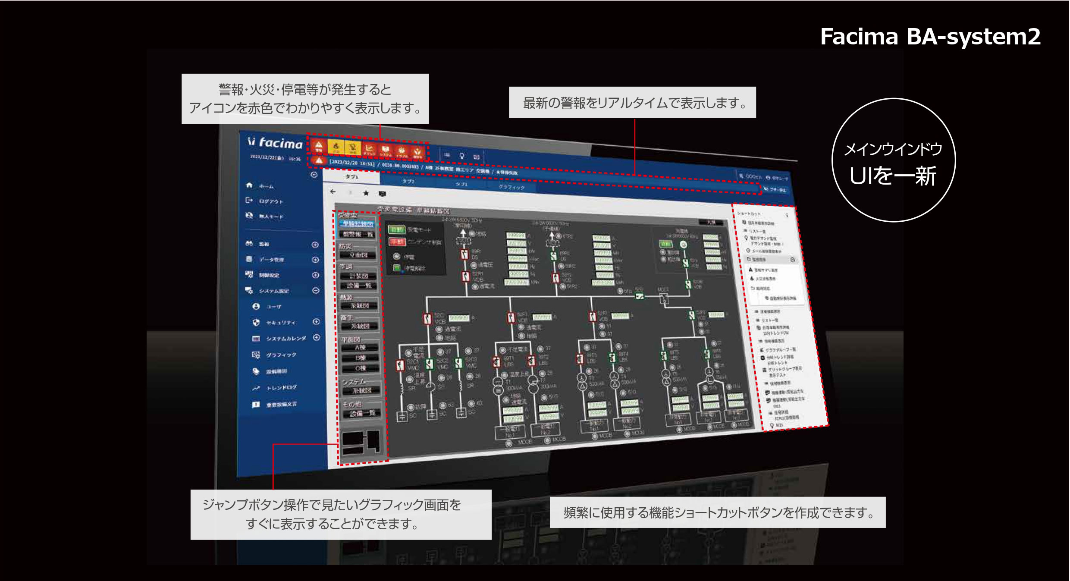The width and height of the screenshot is (1070, 581).
Task: Expand the 監視 sidebar section
Action: pos(315,245)
